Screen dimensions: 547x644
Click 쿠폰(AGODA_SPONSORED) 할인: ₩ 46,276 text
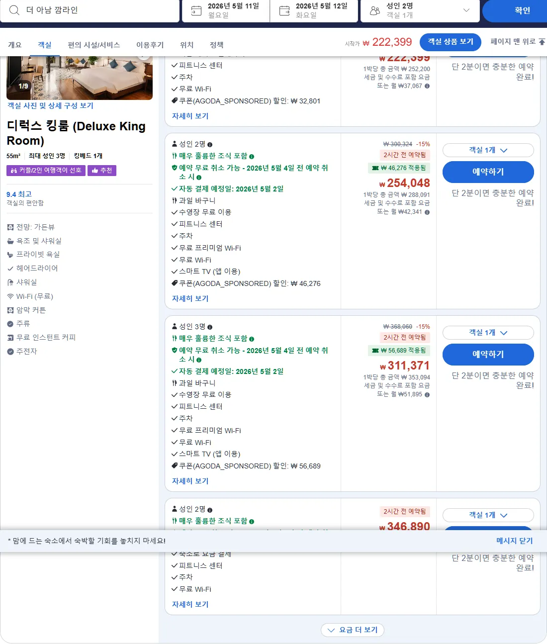250,283
